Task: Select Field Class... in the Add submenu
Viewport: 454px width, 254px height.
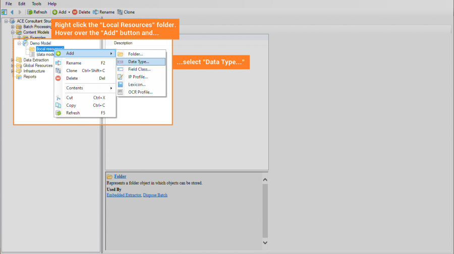Action: (x=141, y=70)
